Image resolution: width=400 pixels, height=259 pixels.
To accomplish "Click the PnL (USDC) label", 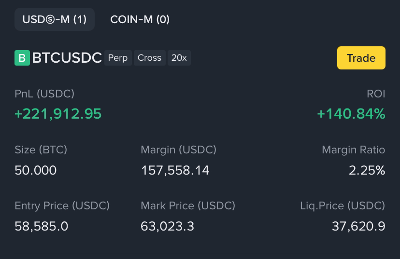I will (x=44, y=94).
